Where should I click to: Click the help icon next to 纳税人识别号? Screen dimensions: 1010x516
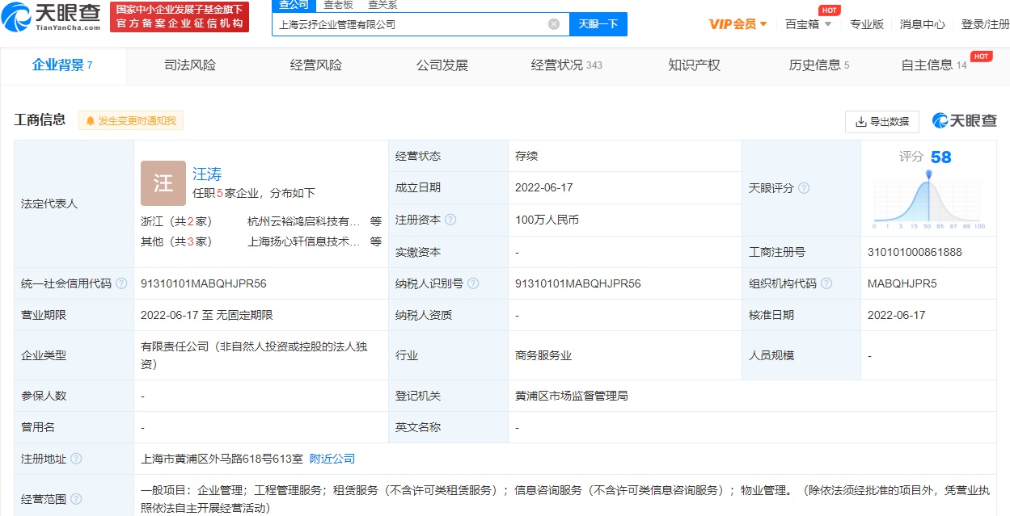tap(473, 283)
